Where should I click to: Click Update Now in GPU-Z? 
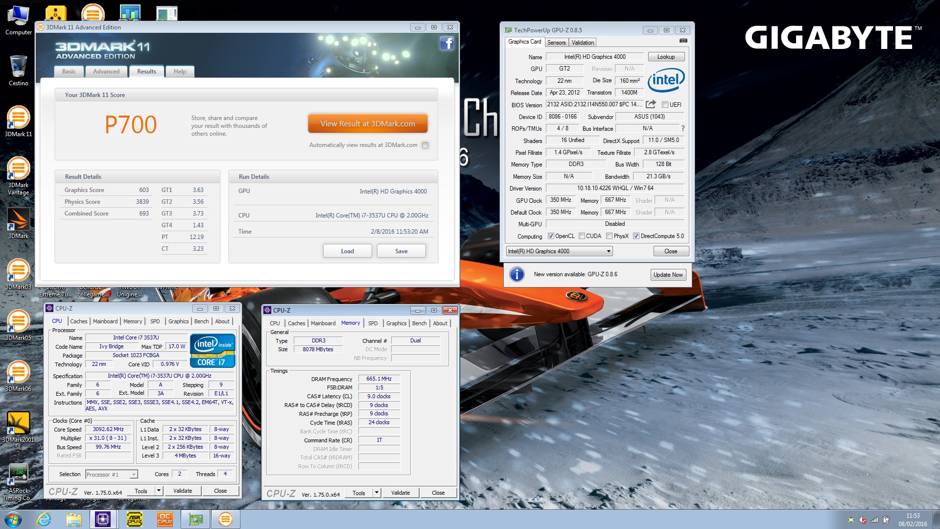pyautogui.click(x=668, y=275)
